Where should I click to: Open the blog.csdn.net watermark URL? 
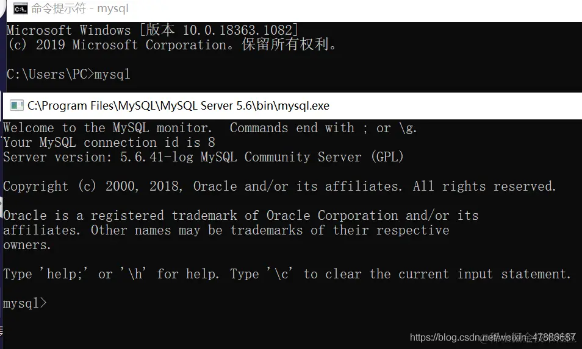click(x=493, y=337)
